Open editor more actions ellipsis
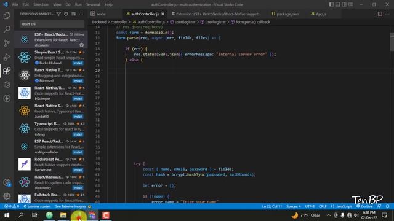 (x=387, y=14)
